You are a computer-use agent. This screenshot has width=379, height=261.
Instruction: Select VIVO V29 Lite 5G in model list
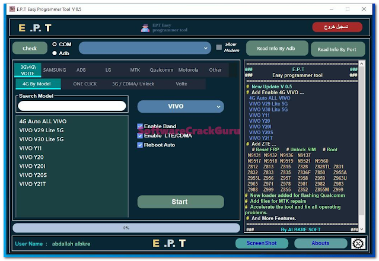[42, 130]
